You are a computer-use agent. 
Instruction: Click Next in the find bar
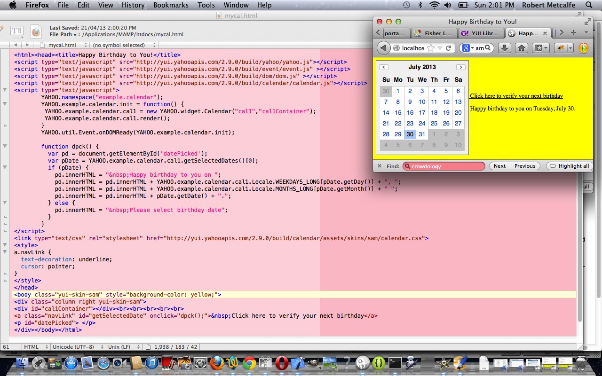(499, 166)
